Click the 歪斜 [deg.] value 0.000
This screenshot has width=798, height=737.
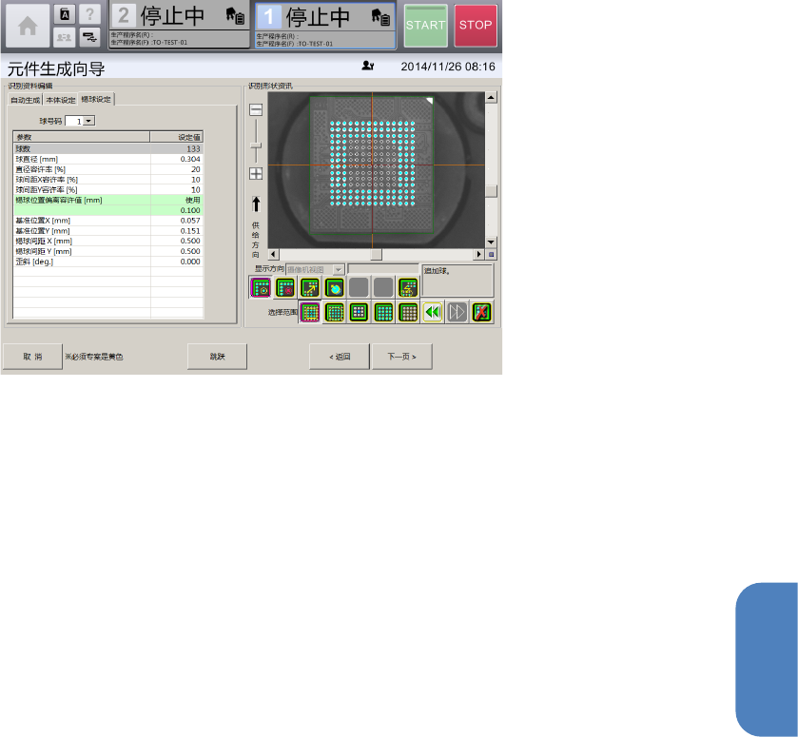(x=177, y=262)
